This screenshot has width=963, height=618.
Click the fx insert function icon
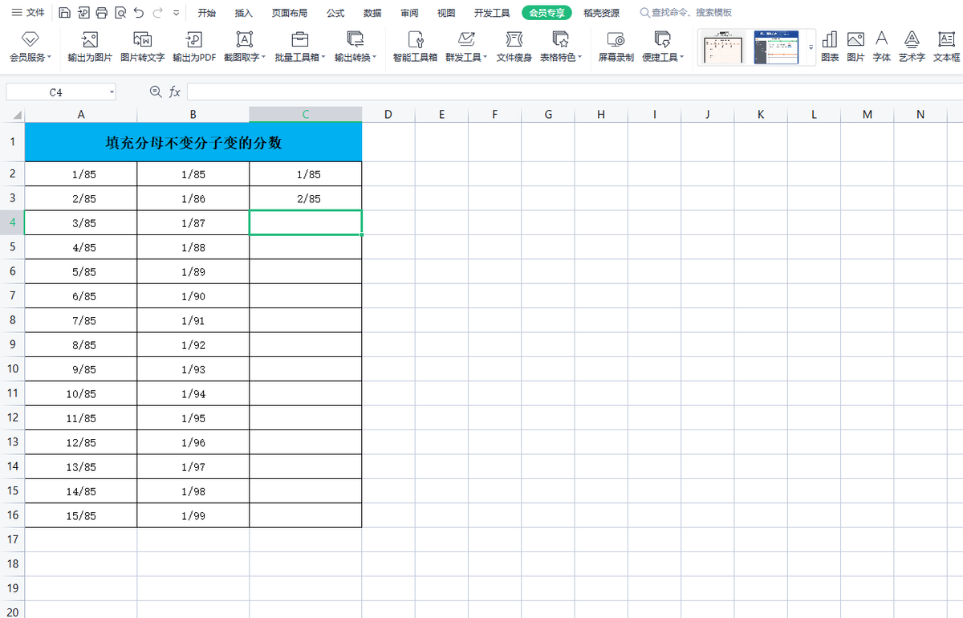tap(174, 92)
